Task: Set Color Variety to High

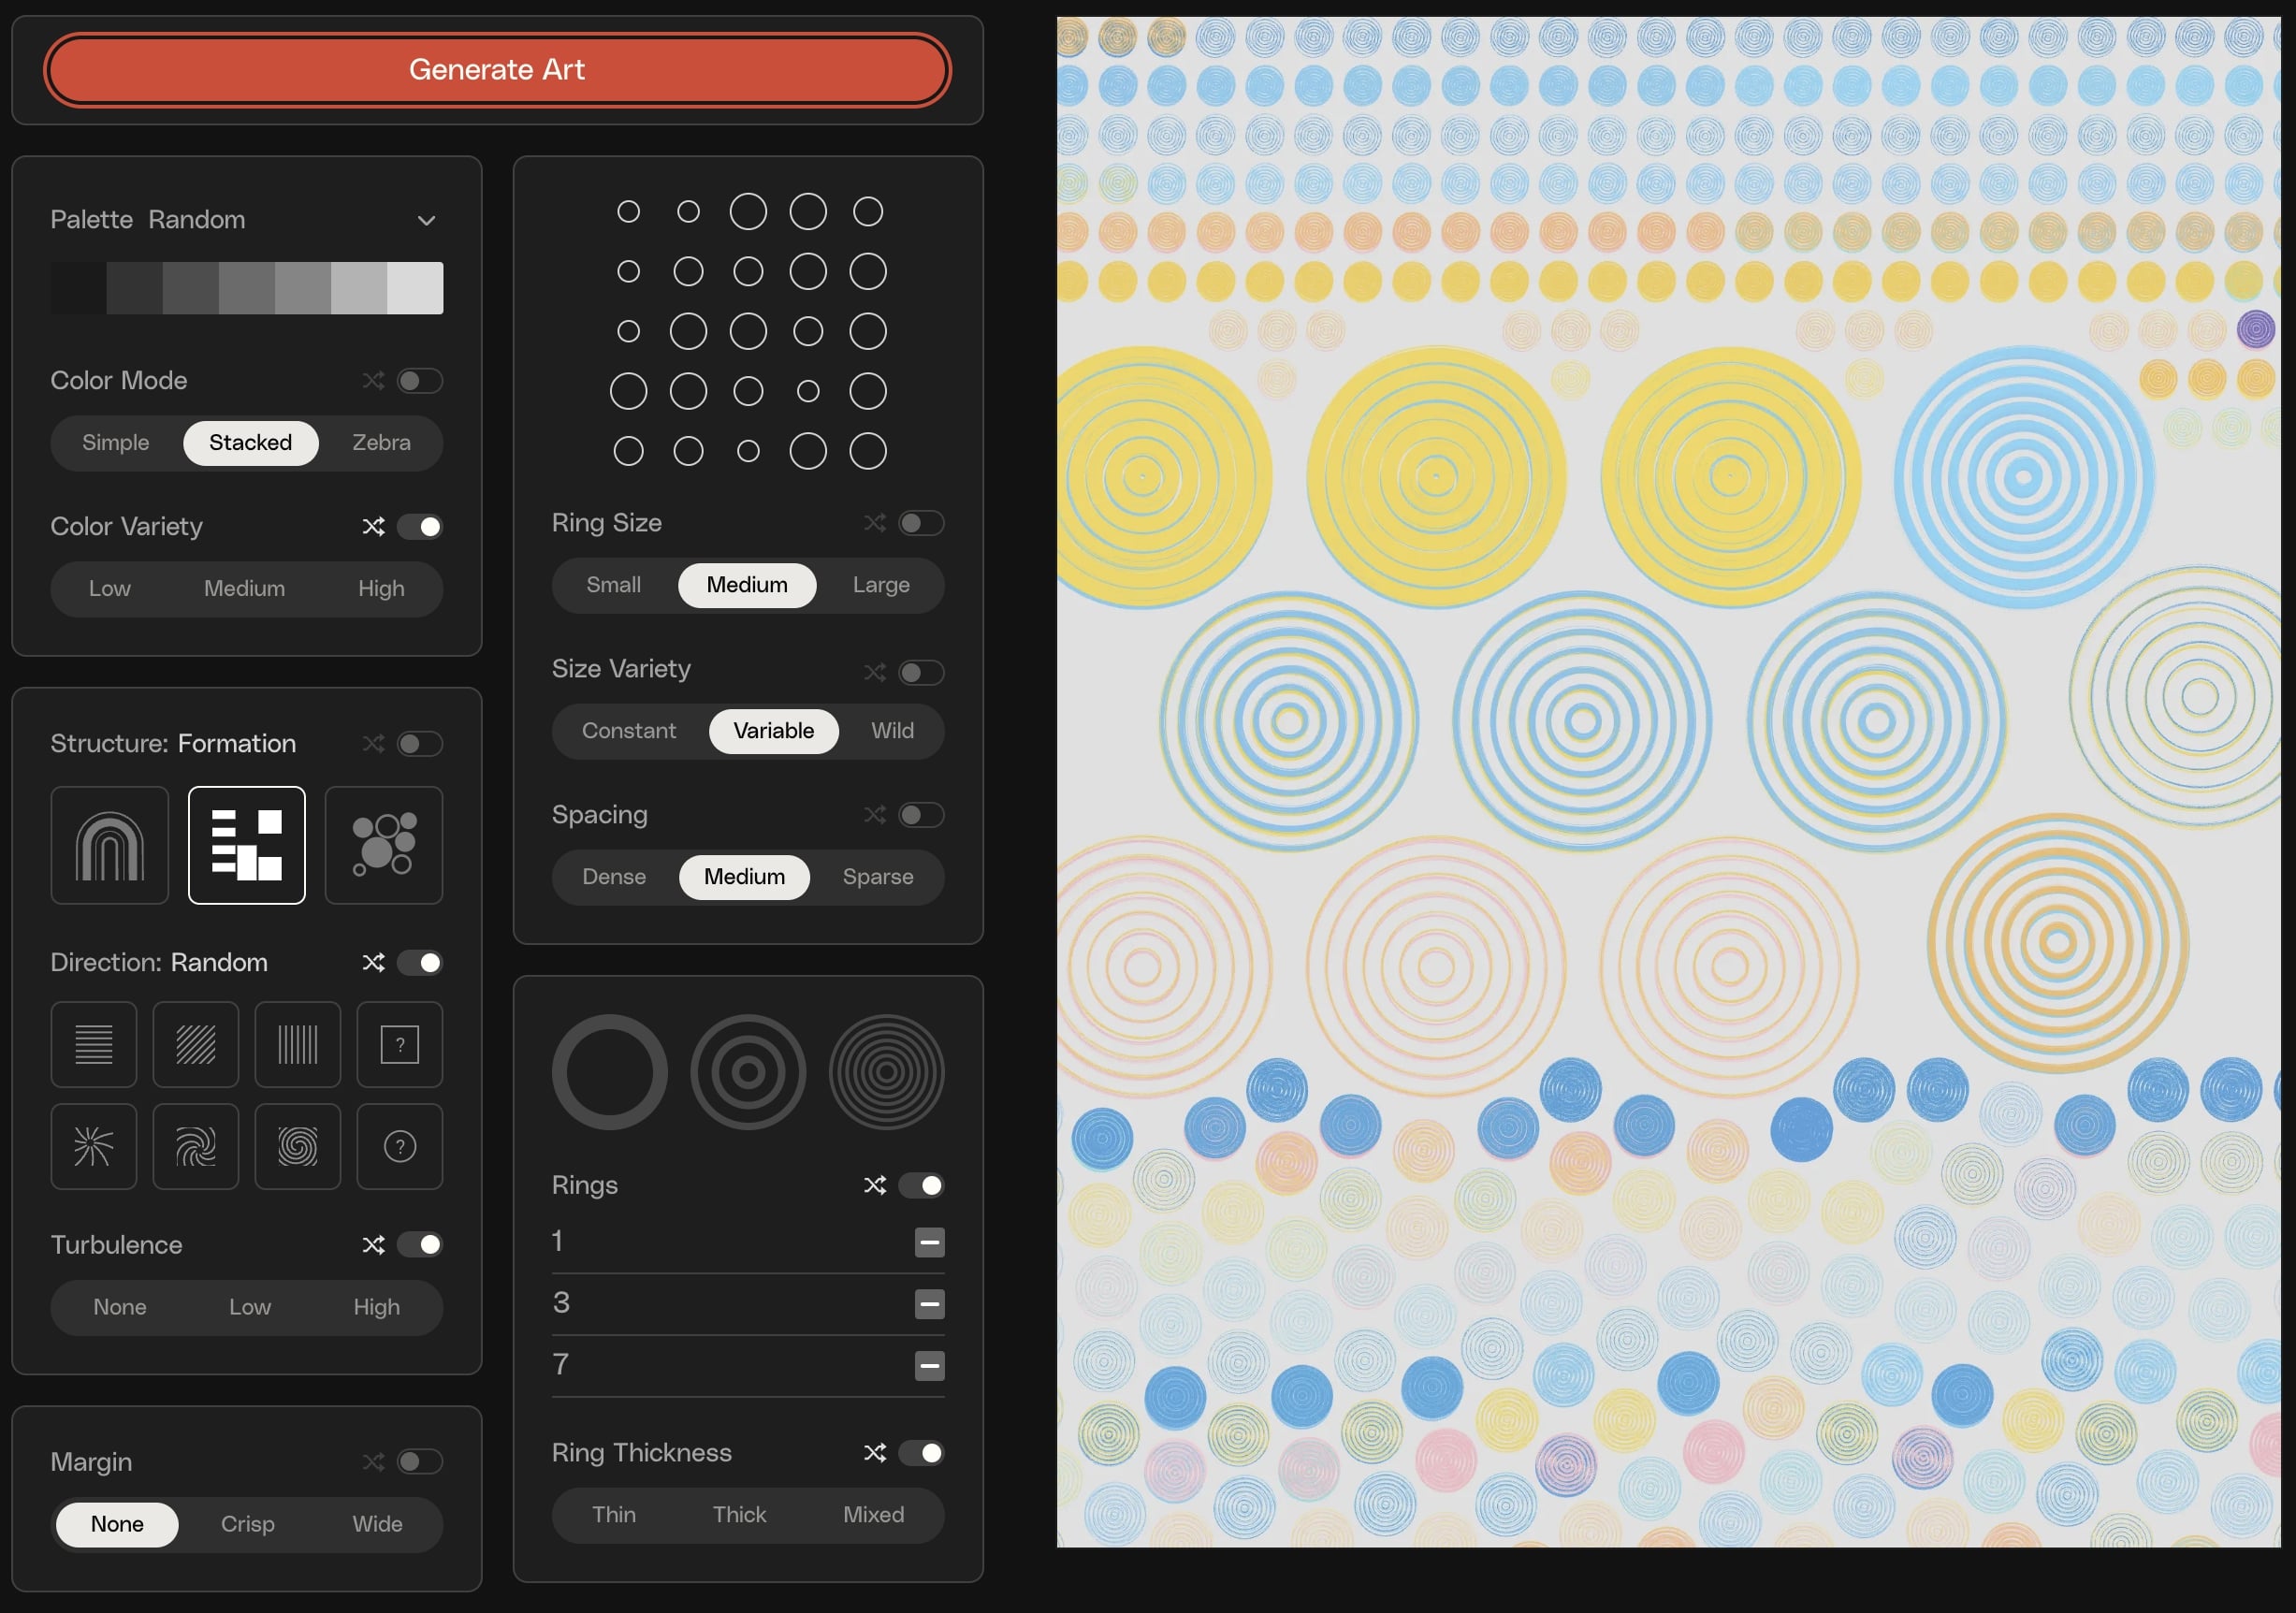Action: (x=381, y=588)
